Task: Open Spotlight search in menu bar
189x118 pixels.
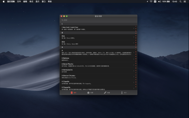Action: 180,2
